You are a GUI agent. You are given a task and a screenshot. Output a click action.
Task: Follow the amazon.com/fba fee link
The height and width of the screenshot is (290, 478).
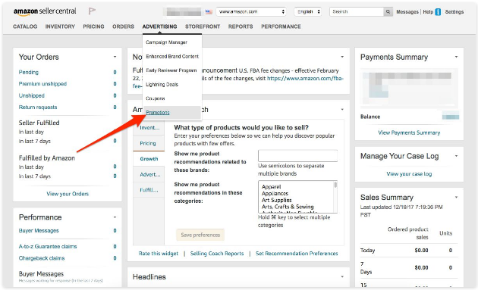point(305,79)
